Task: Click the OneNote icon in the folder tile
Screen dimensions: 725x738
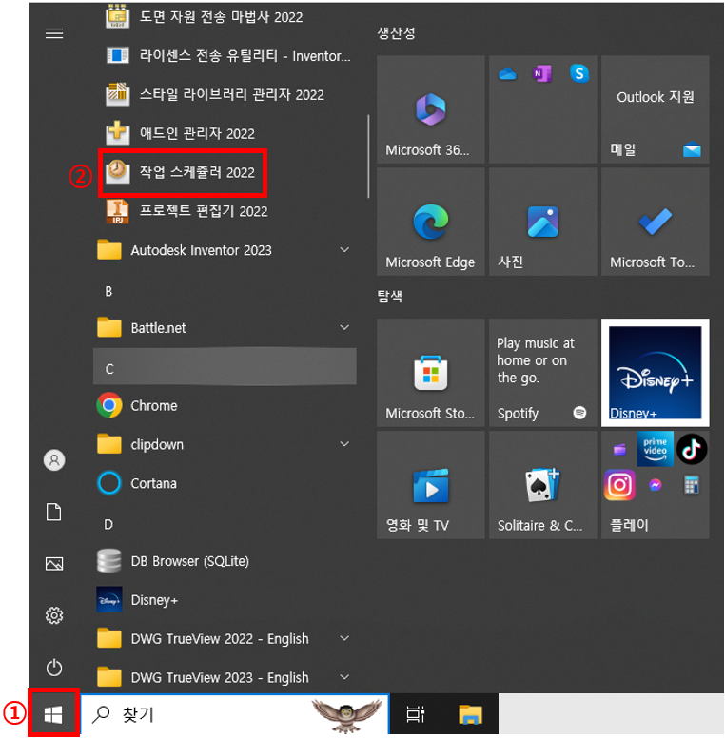Action: pos(542,74)
